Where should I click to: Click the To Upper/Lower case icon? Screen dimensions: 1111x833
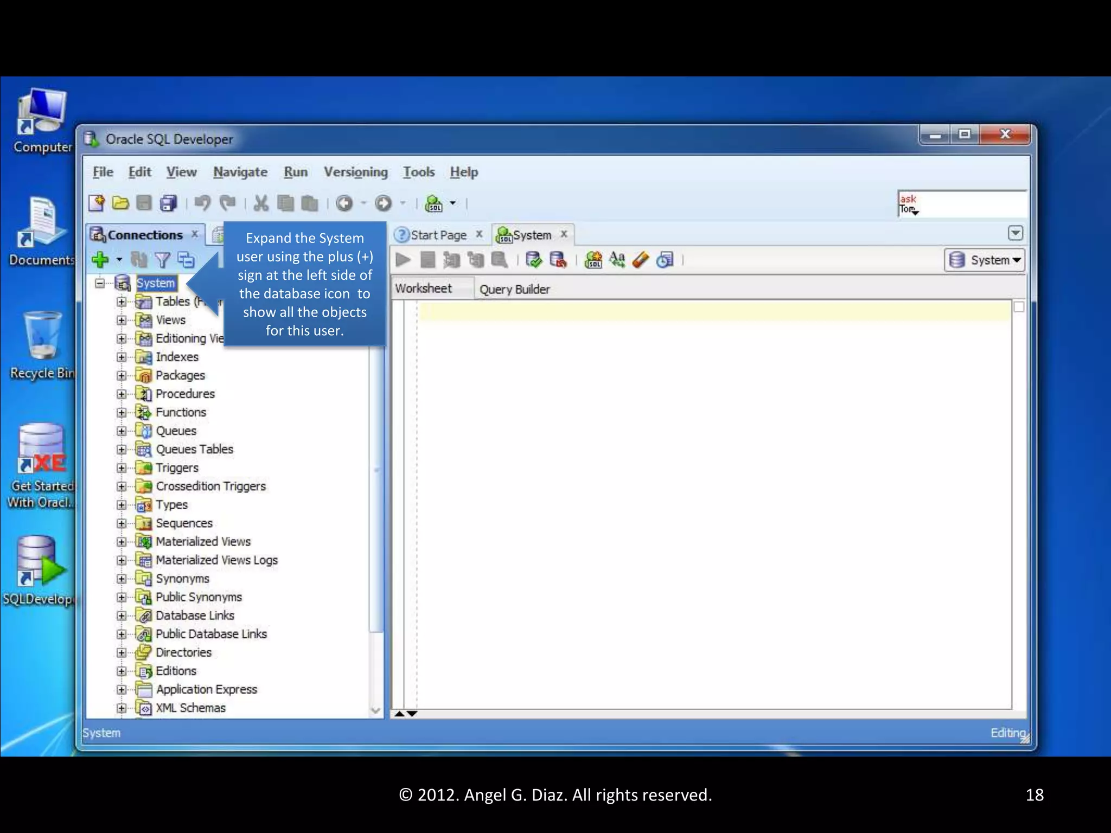point(617,260)
